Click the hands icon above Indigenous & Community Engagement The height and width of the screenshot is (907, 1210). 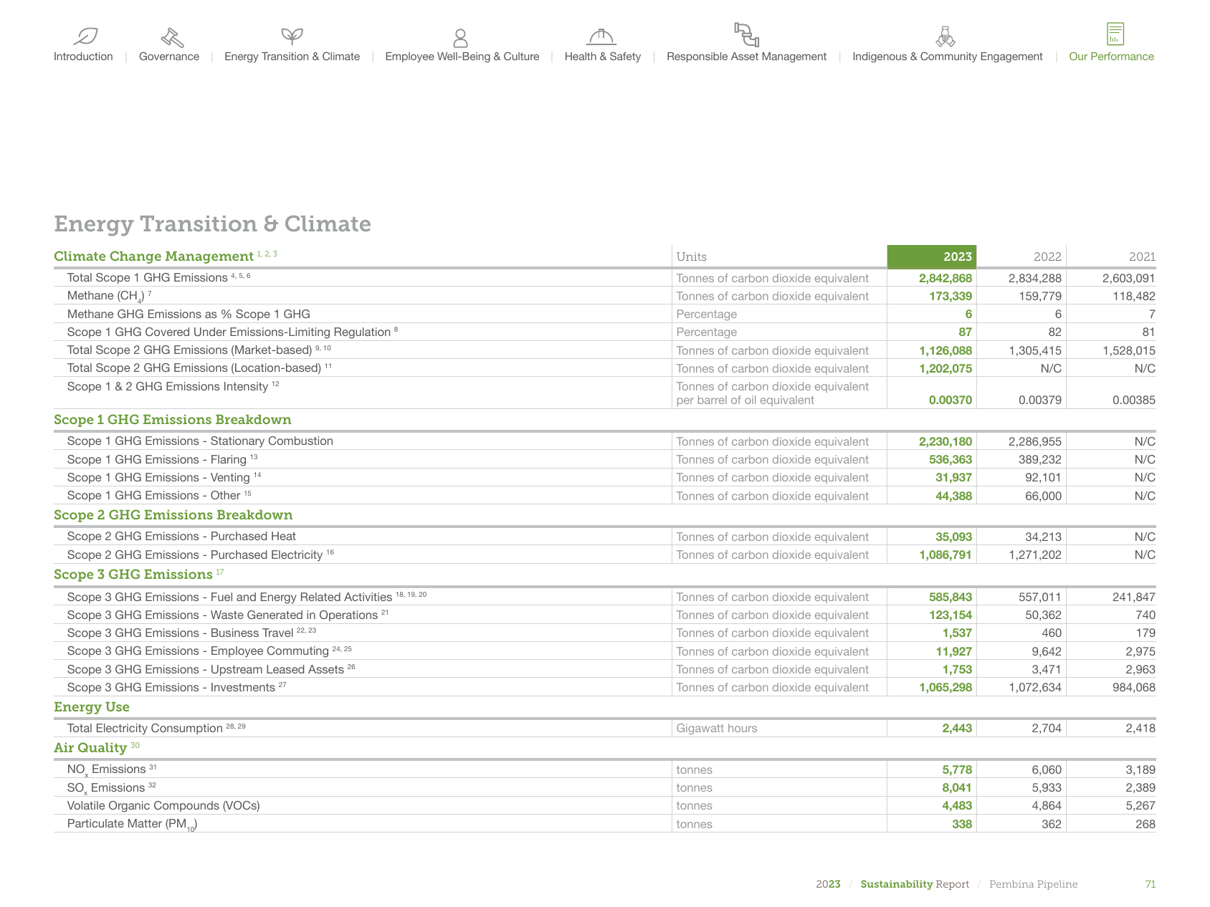[x=945, y=36]
